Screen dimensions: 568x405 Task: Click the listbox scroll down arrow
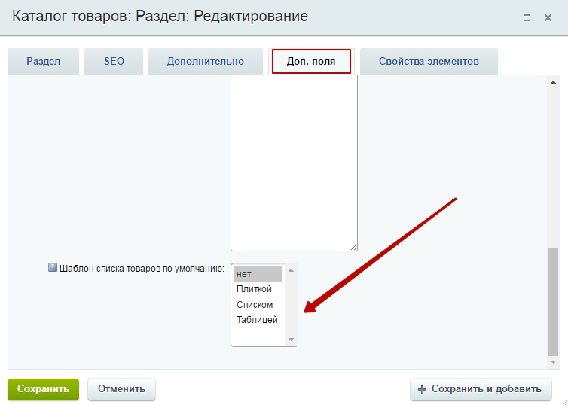[292, 340]
